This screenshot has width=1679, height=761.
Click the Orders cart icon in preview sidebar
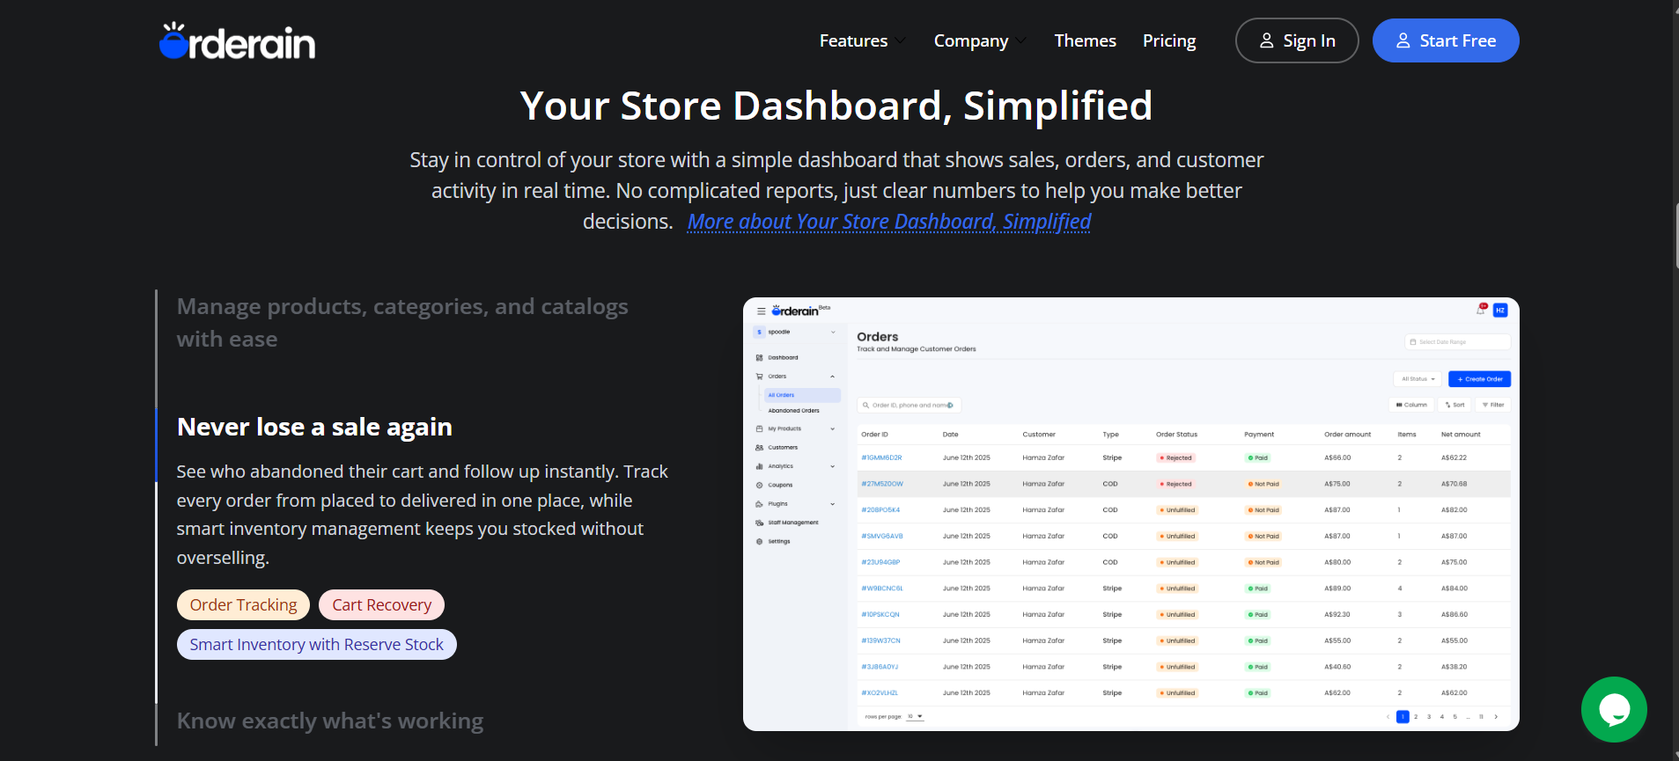[759, 377]
